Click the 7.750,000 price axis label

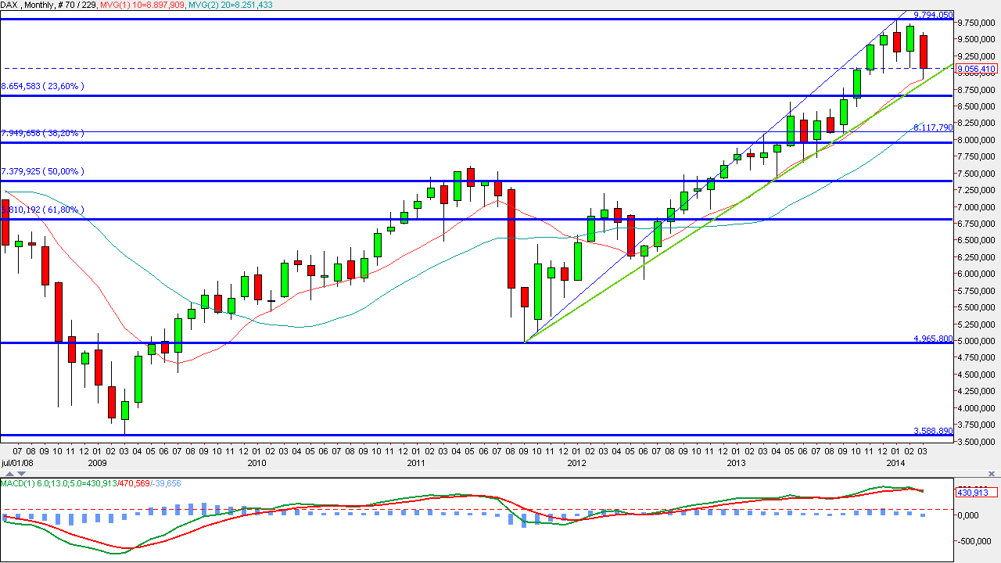[978, 157]
